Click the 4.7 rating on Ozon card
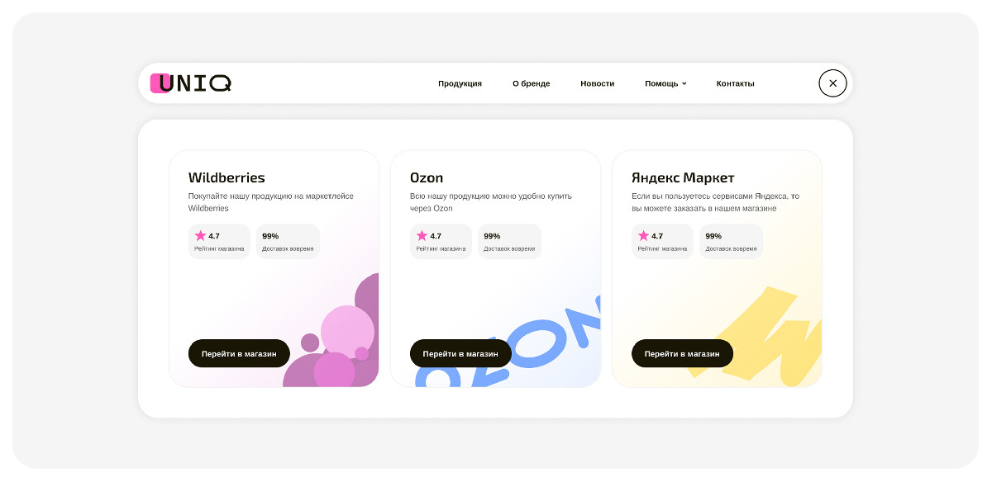Image resolution: width=992 pixels, height=482 pixels. coord(441,241)
